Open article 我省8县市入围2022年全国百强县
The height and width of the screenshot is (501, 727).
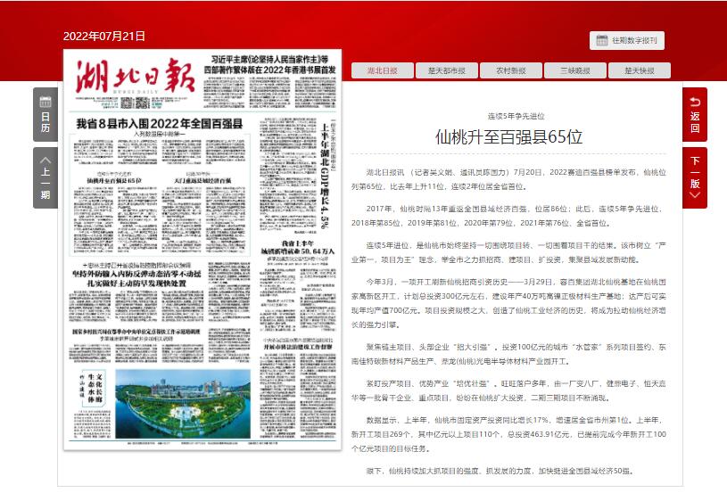(160, 124)
